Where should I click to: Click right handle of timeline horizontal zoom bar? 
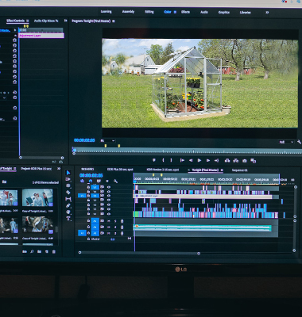(x=199, y=254)
